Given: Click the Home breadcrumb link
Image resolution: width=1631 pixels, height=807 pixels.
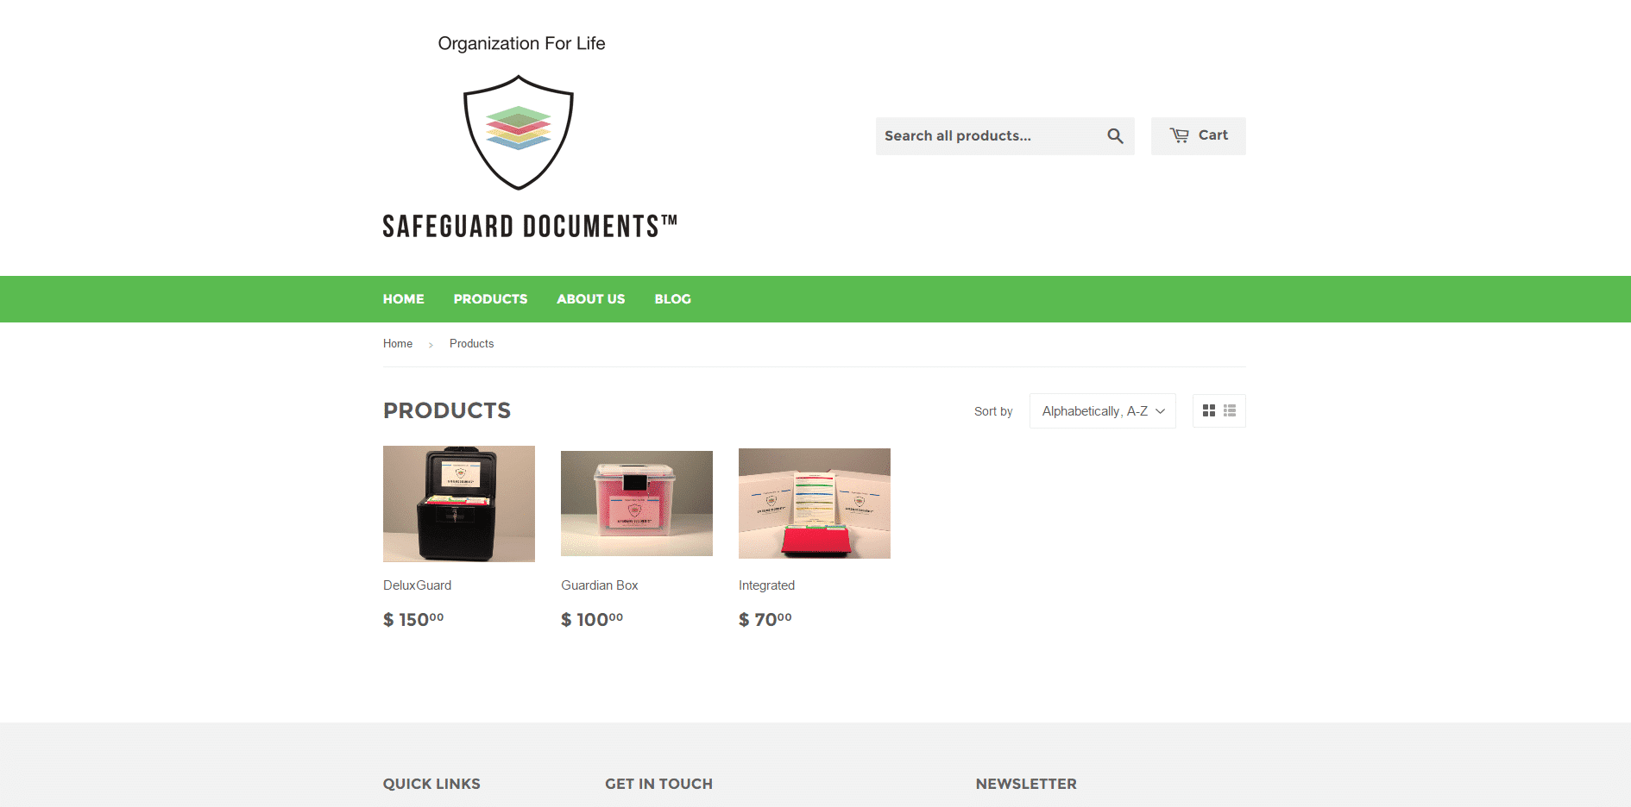Looking at the screenshot, I should point(398,343).
